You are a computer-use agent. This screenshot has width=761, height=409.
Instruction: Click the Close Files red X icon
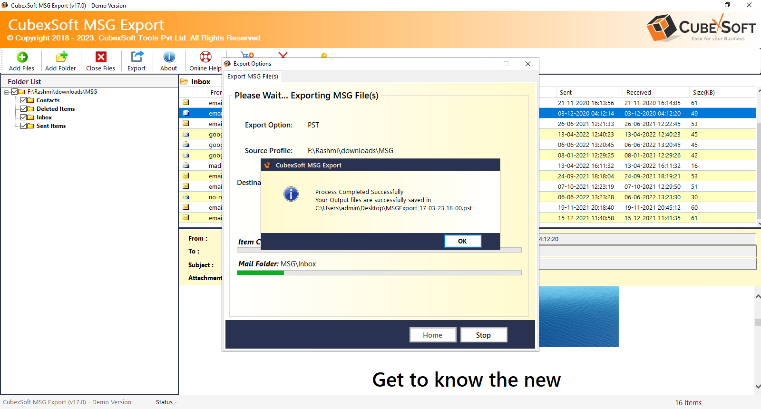coord(101,58)
